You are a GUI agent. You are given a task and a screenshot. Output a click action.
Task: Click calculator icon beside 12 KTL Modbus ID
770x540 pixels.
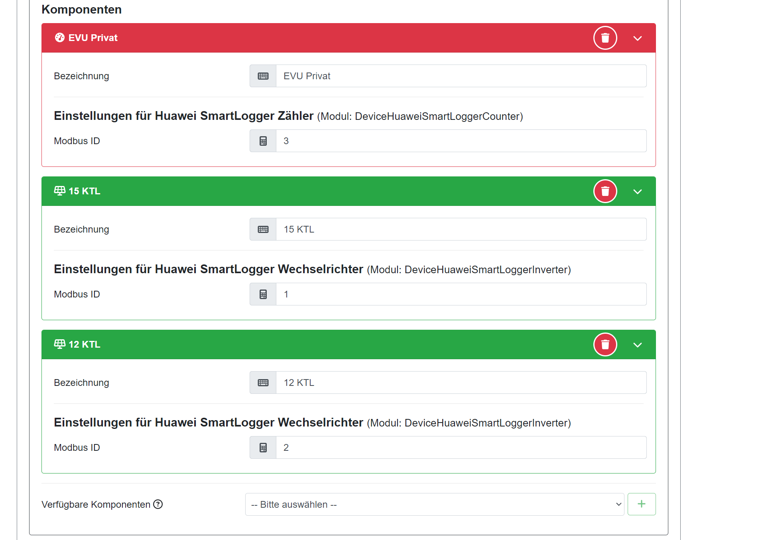pos(263,448)
